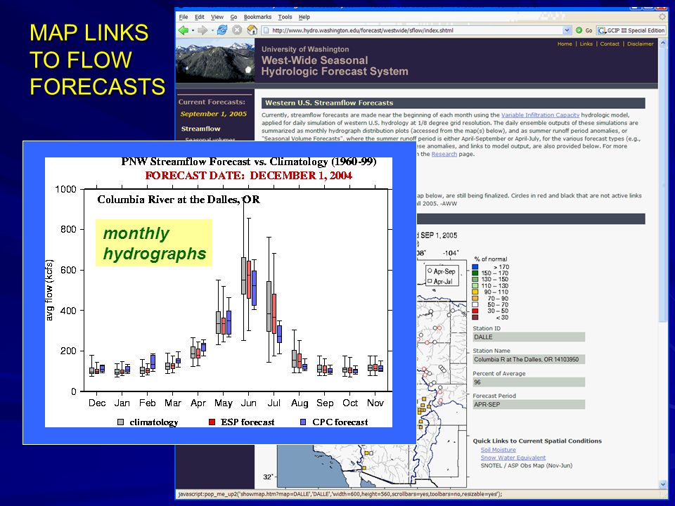The height and width of the screenshot is (506, 675).
Task: Click the status bar javascript link text
Action: tap(340, 494)
